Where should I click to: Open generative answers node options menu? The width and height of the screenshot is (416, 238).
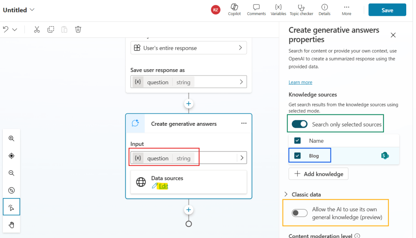click(244, 123)
